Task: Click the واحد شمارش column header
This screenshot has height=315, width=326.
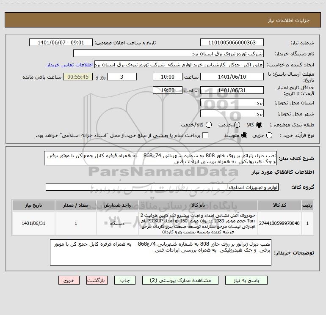Action: [117, 205]
